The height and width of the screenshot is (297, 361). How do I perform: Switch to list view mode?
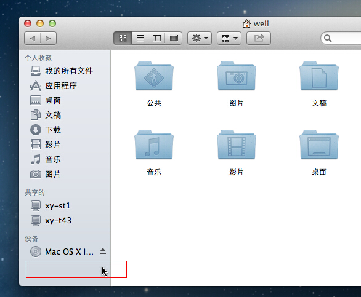140,38
